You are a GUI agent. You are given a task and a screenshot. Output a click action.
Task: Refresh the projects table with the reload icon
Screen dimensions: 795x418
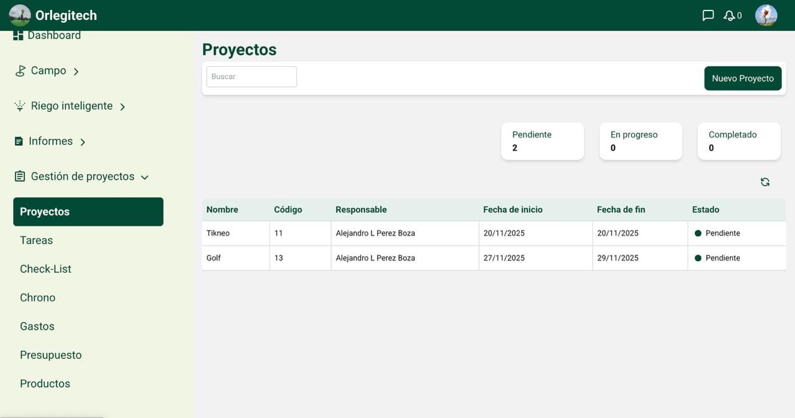pyautogui.click(x=765, y=182)
